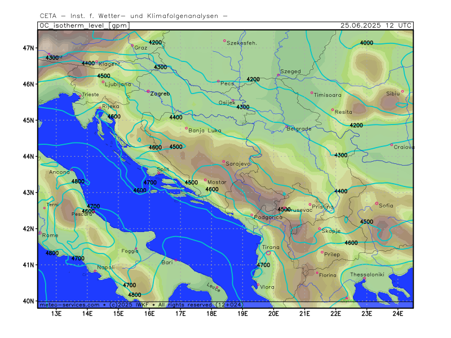
Task: Select the Rijeka city label
Action: [110, 106]
